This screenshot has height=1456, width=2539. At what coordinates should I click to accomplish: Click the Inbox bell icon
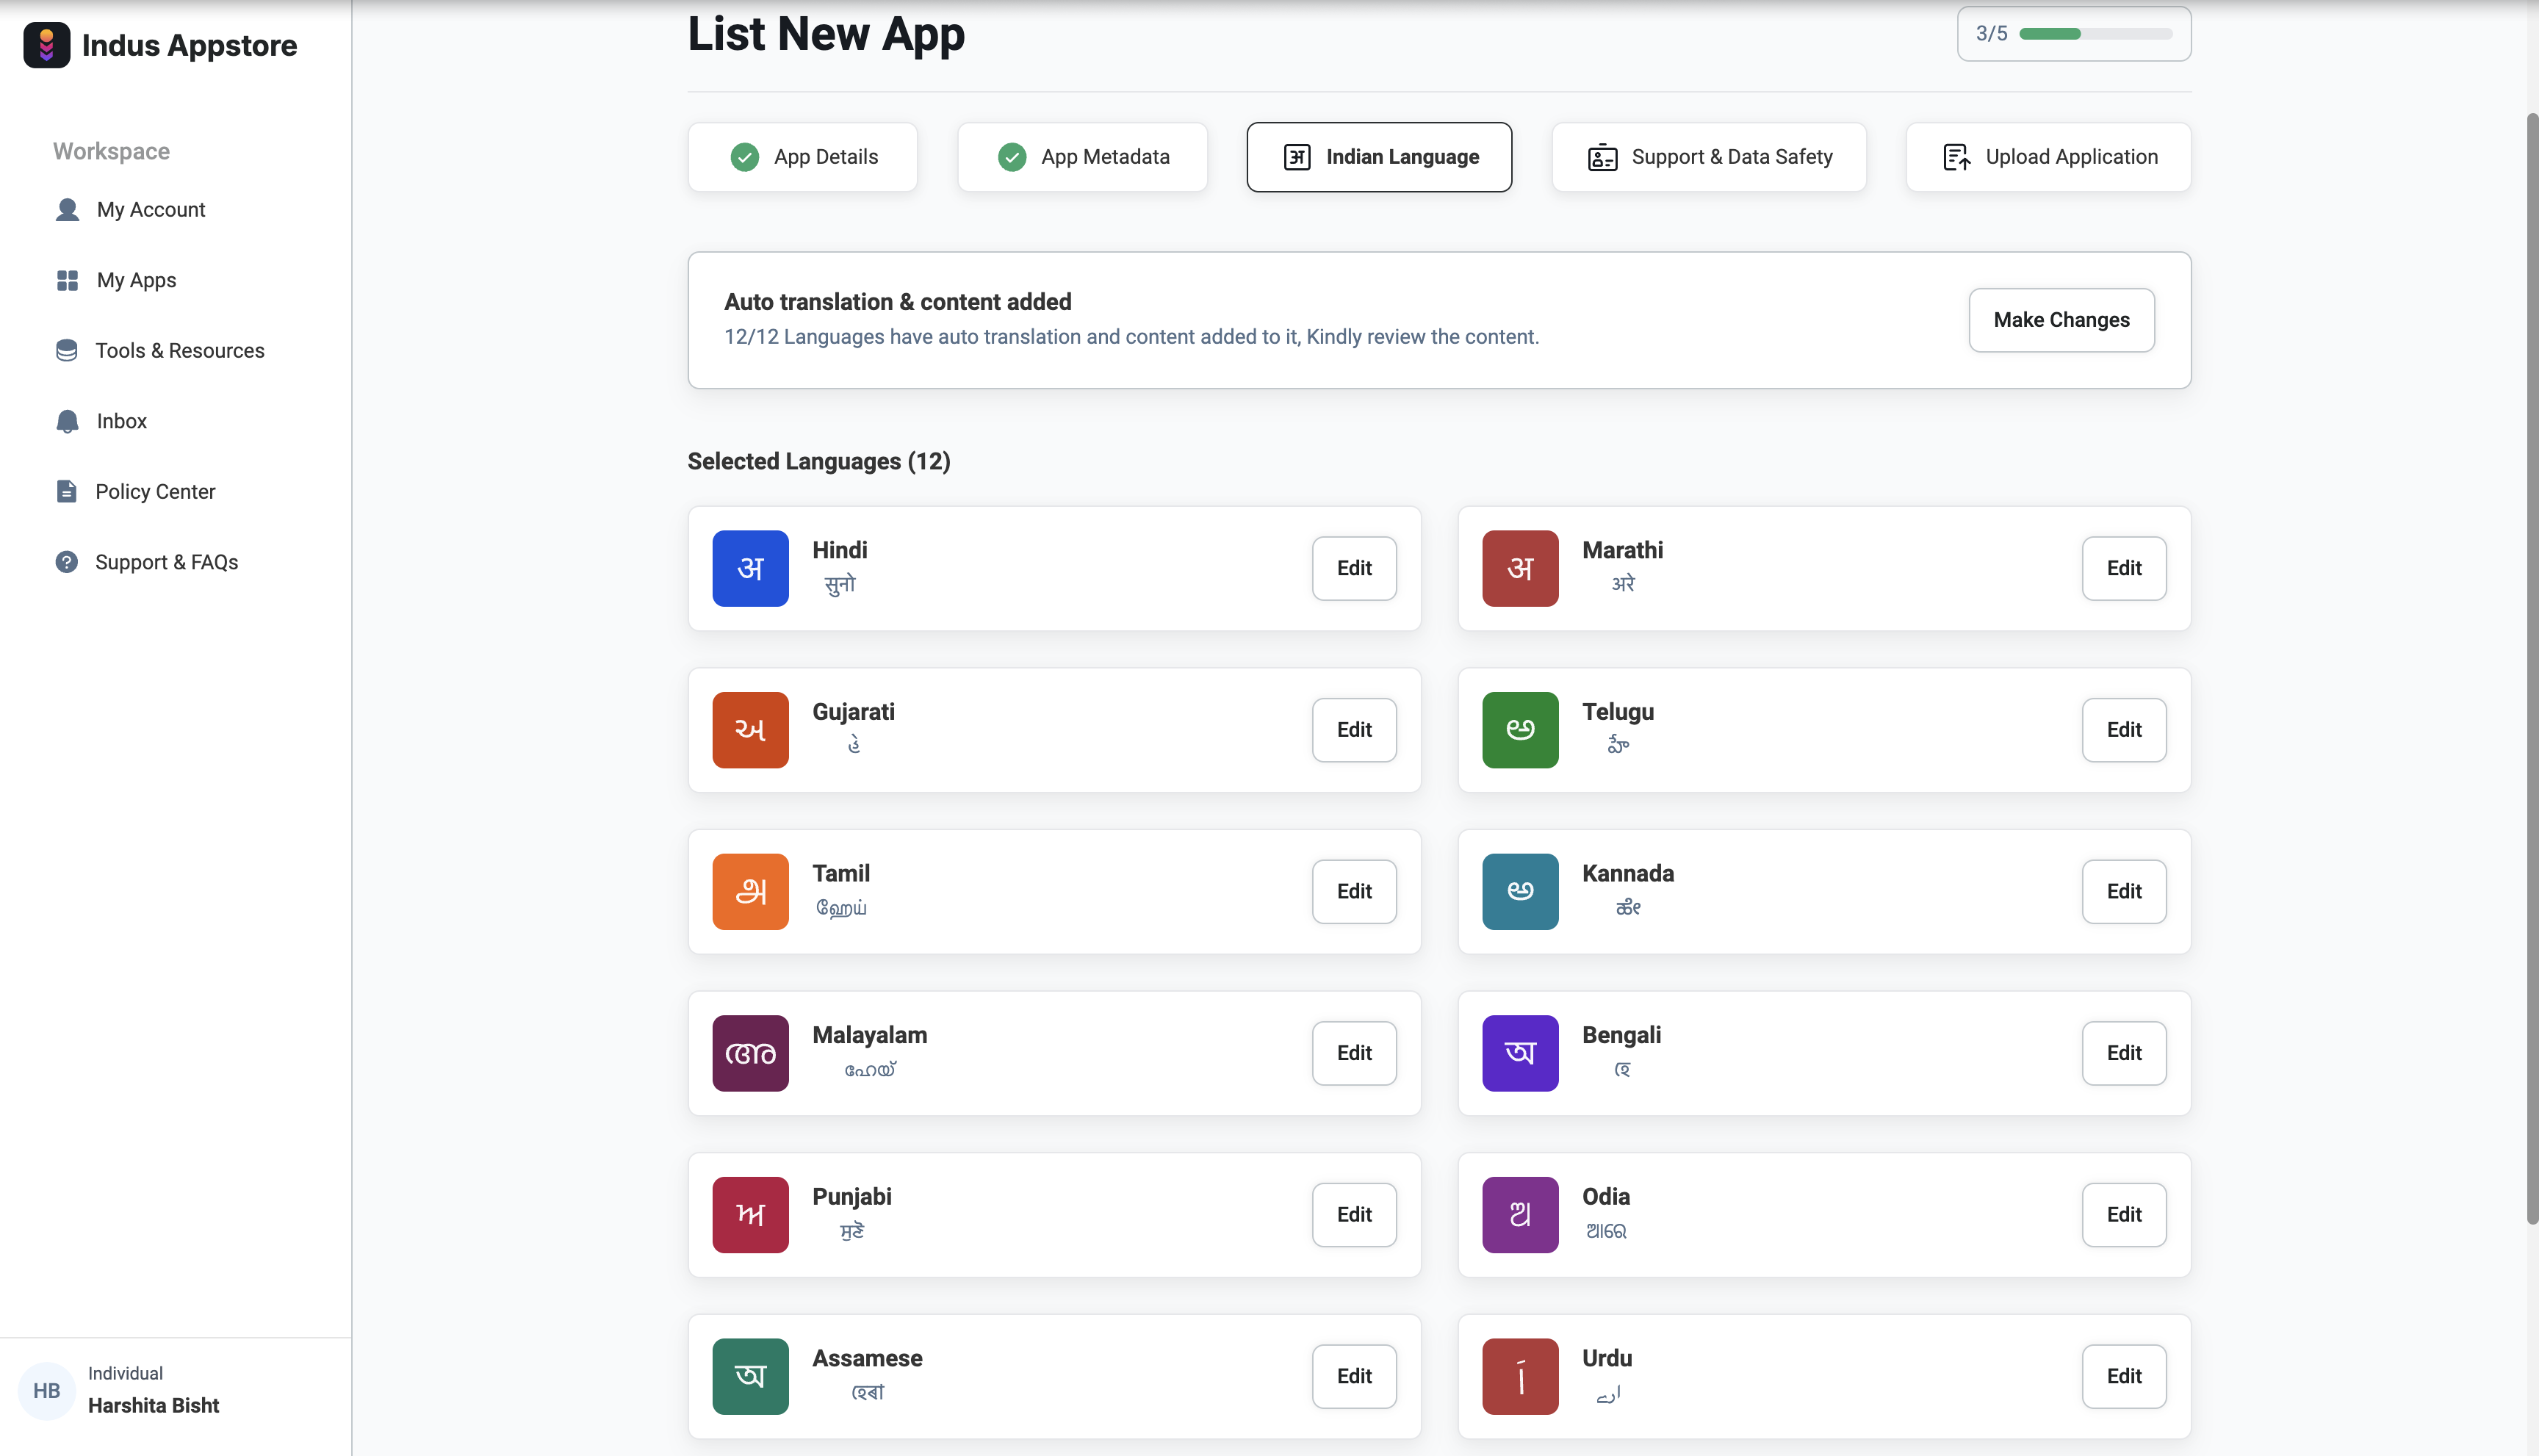[67, 421]
